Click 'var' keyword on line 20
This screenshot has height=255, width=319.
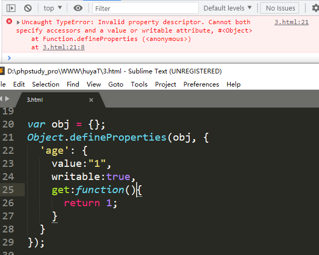click(36, 124)
